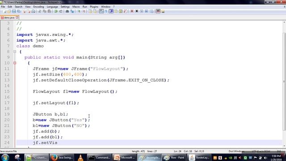The width and height of the screenshot is (286, 161).
Task: Select the demo.java tab
Action: click(x=9, y=18)
